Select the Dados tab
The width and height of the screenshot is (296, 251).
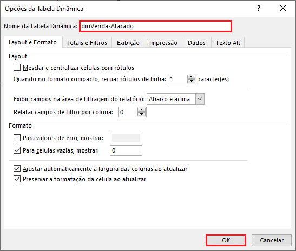[x=197, y=43]
